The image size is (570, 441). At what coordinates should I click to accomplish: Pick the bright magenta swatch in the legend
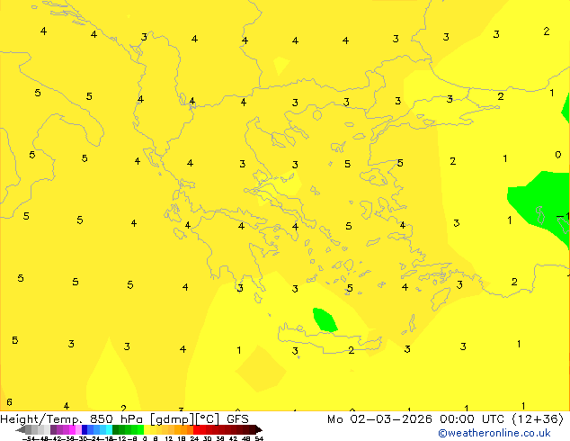click(x=72, y=429)
